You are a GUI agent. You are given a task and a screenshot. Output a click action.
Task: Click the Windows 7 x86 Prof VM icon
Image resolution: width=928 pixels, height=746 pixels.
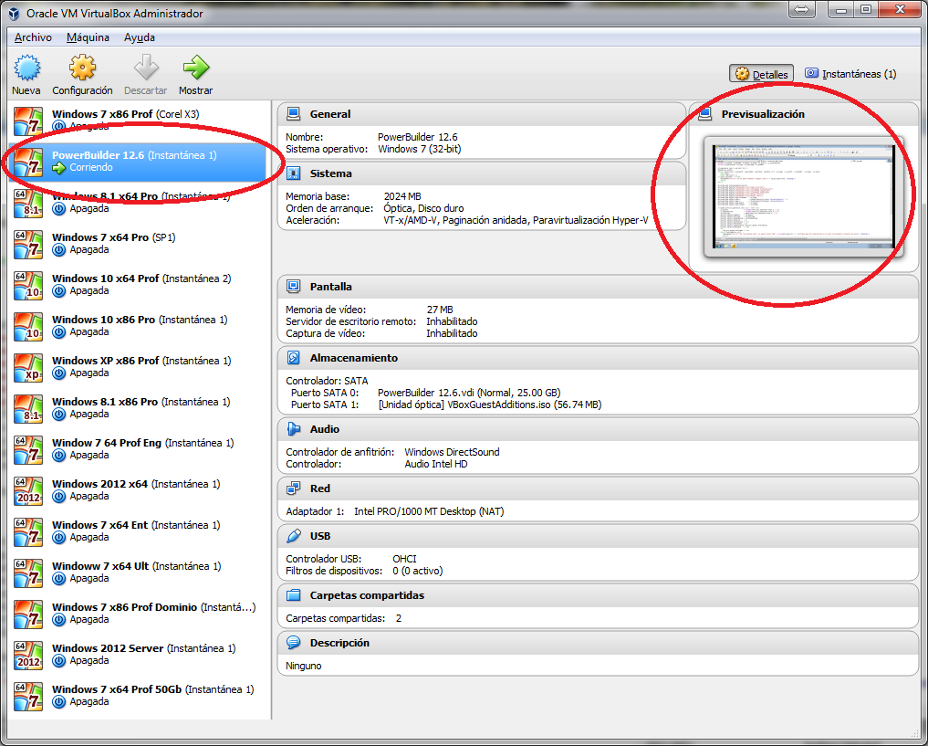click(x=28, y=121)
